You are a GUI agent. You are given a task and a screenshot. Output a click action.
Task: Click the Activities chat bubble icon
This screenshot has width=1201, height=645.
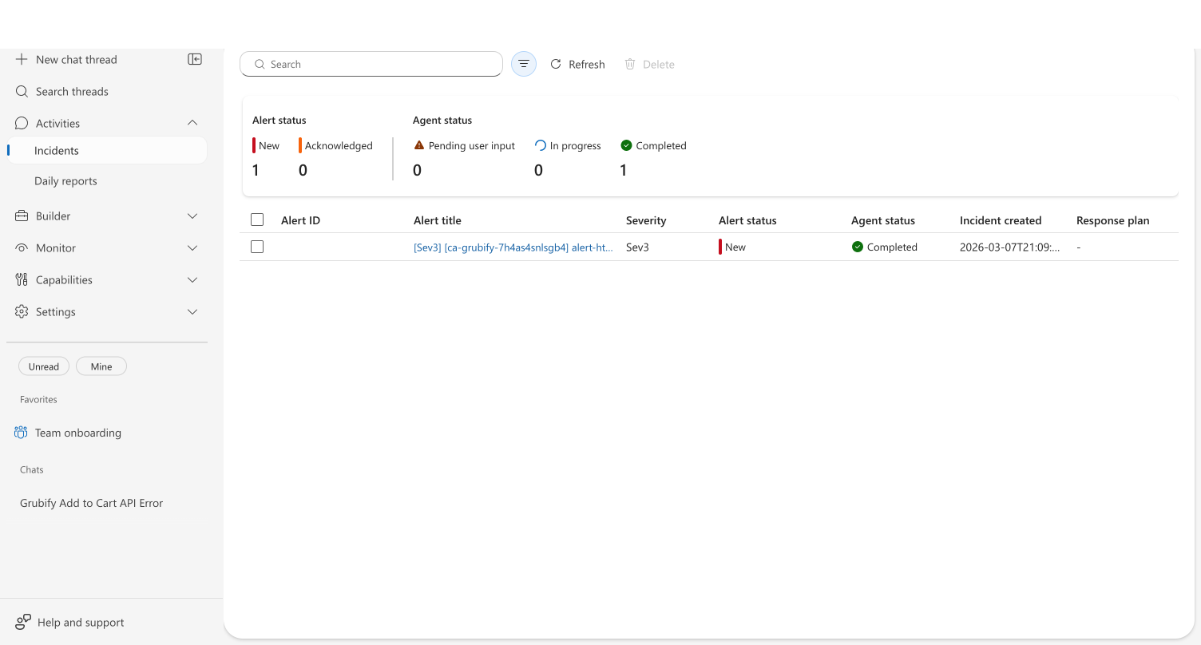click(x=22, y=124)
